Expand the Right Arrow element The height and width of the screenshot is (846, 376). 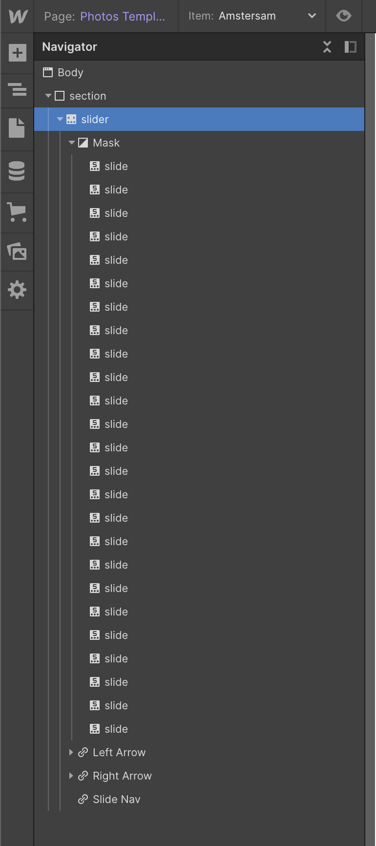pyautogui.click(x=71, y=776)
